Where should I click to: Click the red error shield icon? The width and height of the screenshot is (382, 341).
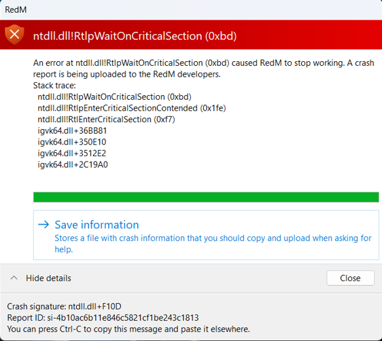14,35
